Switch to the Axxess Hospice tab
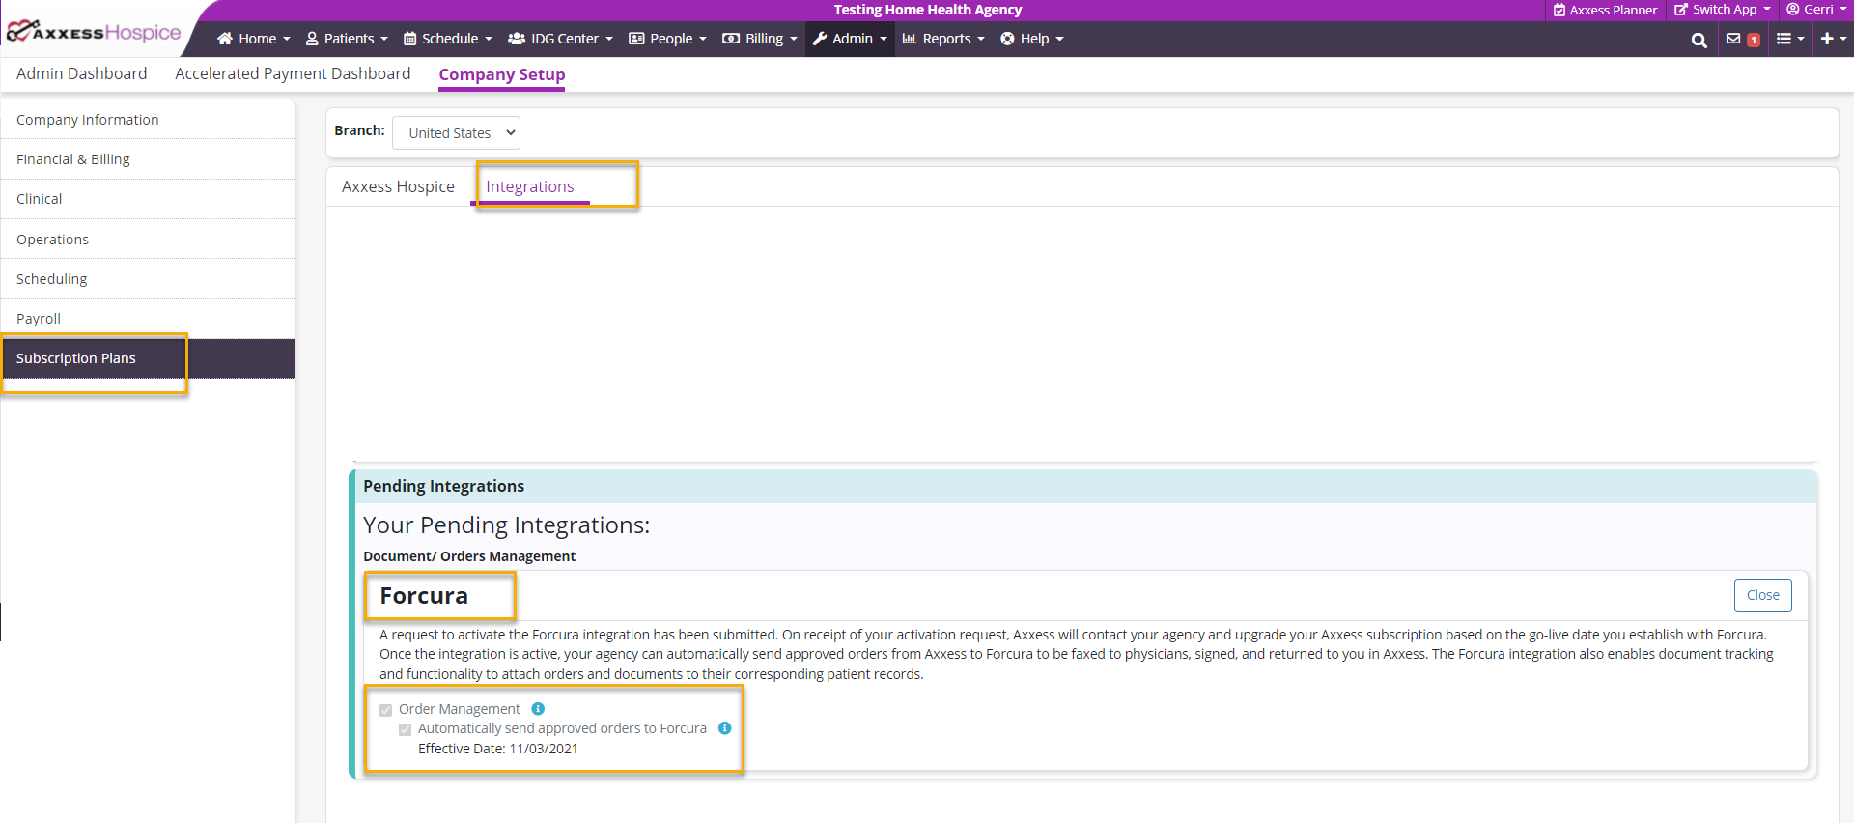The height and width of the screenshot is (823, 1854). 398,186
